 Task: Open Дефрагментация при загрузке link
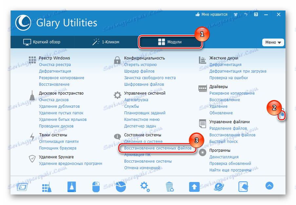[238, 71]
